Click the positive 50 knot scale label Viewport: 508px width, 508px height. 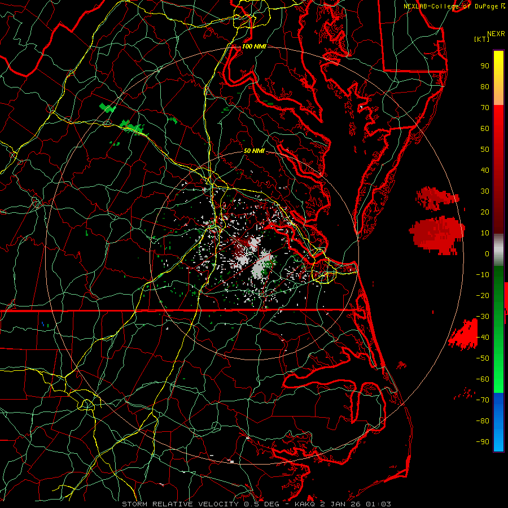point(485,150)
